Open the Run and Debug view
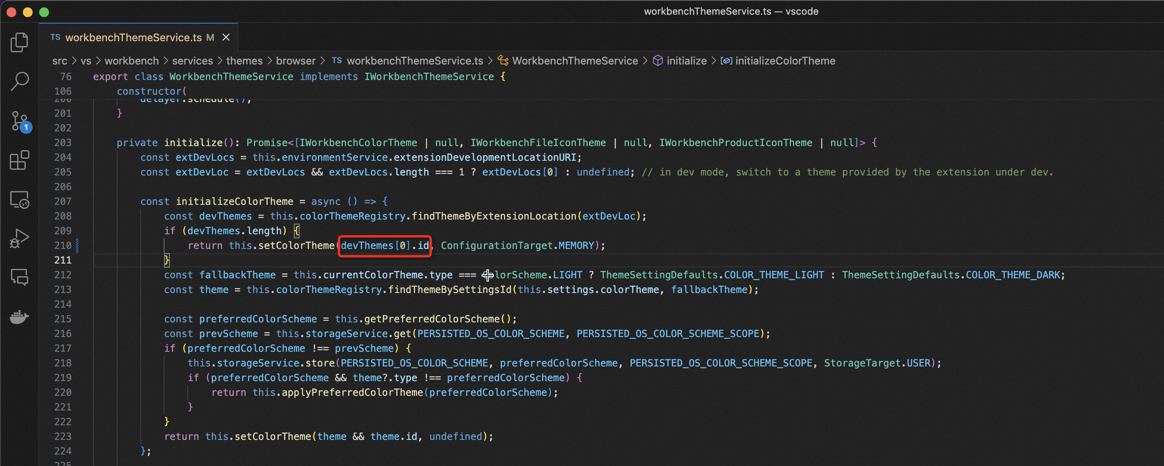Screen dimensions: 1164x466 click(19, 237)
